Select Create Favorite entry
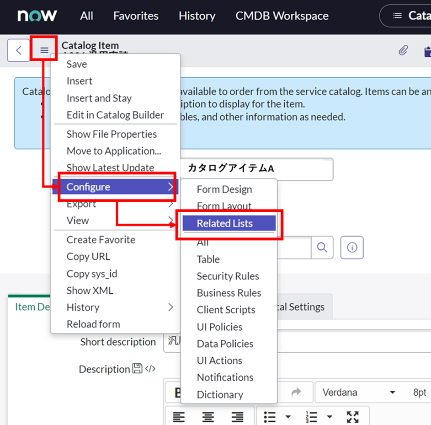Viewport: 431px width, 425px height. coord(116,240)
